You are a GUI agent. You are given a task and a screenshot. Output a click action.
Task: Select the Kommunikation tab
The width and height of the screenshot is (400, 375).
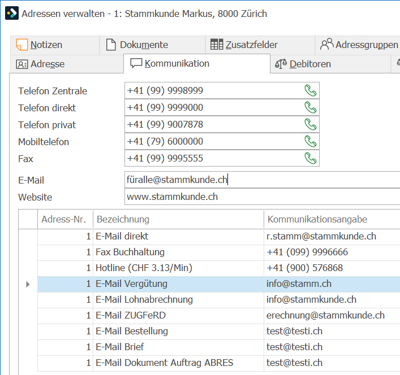197,64
